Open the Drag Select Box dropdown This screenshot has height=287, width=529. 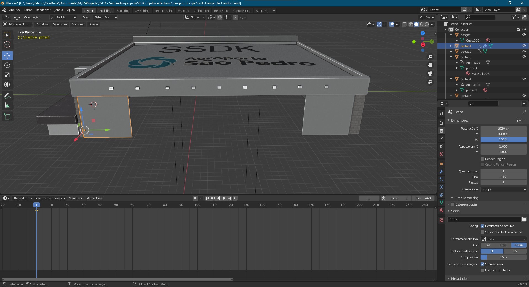(x=106, y=17)
